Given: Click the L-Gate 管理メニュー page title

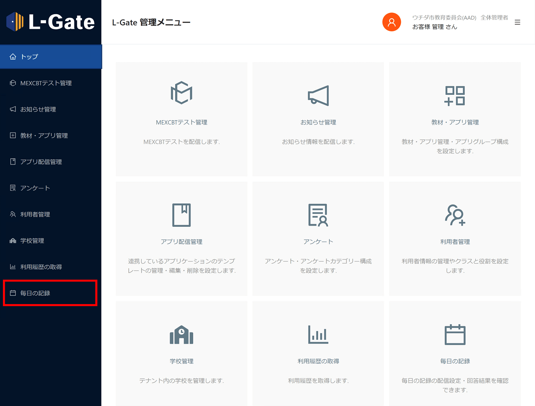Looking at the screenshot, I should pyautogui.click(x=151, y=23).
